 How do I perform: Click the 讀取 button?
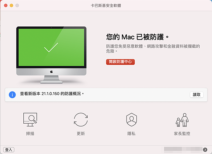[196, 95]
